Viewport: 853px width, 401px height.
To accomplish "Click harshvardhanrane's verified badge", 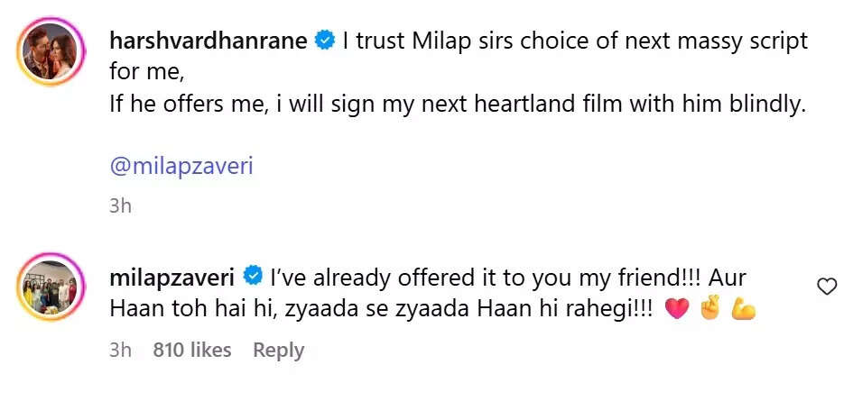I will [x=324, y=41].
